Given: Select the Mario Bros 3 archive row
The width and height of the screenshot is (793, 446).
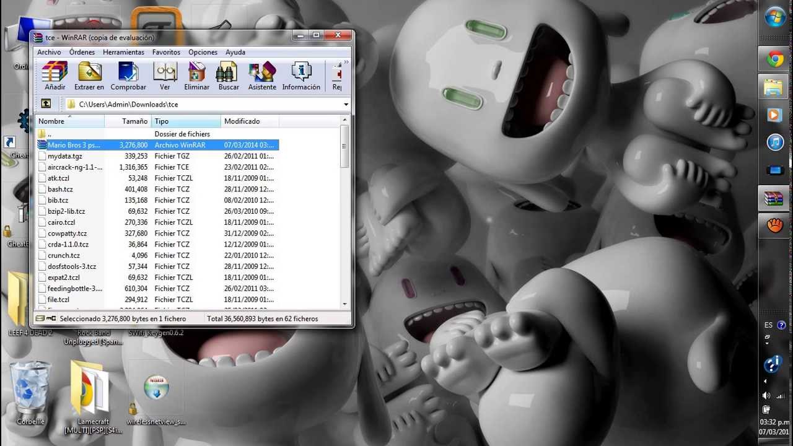Looking at the screenshot, I should pyautogui.click(x=157, y=145).
